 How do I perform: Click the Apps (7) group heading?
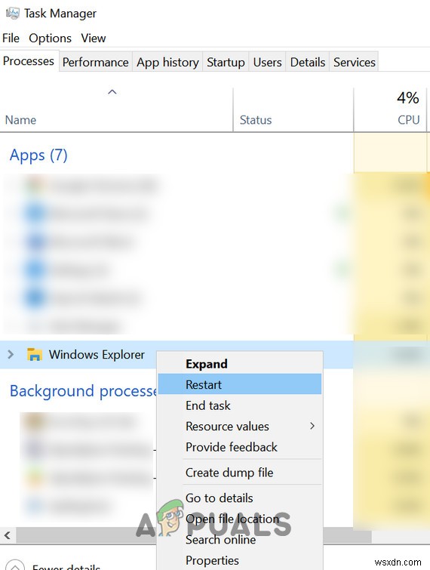38,156
